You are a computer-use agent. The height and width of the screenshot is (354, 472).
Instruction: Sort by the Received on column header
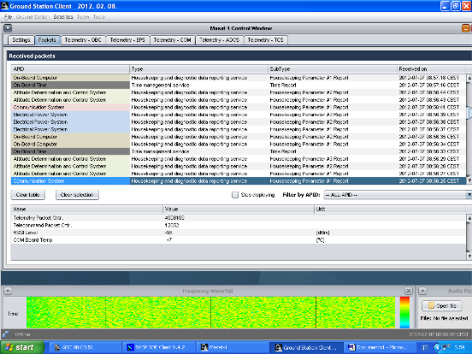(431, 69)
